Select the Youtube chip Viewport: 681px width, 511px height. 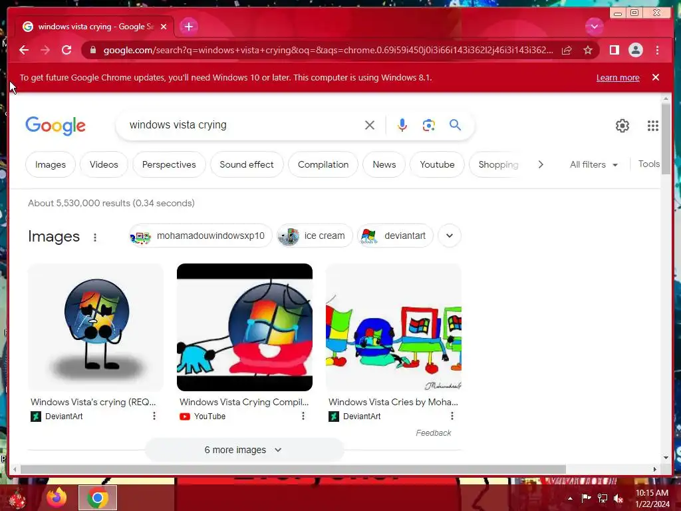click(437, 165)
